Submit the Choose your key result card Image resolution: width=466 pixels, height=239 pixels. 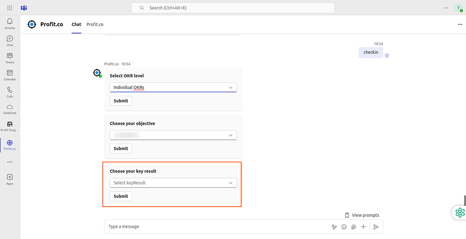(x=121, y=196)
